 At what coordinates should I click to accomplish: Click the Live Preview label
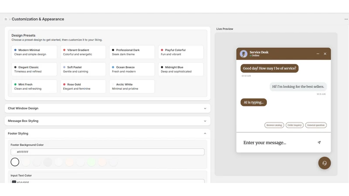(x=225, y=29)
